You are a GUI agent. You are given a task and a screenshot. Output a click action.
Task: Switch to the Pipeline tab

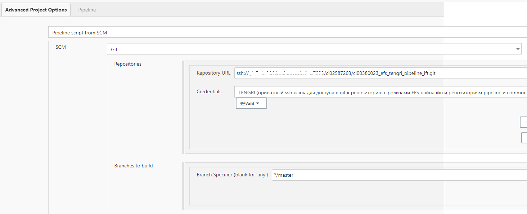tap(87, 10)
